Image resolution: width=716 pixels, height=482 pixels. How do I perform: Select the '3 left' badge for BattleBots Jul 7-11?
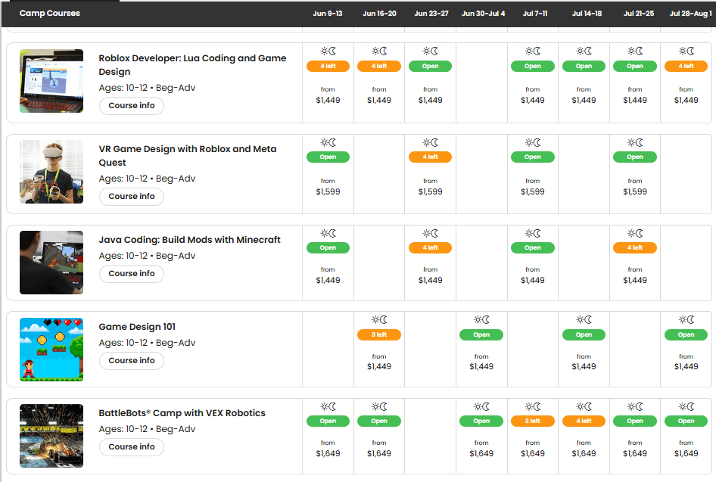(x=533, y=421)
